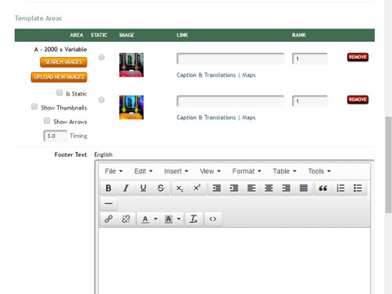Insert a bulleted list
The image size is (392, 294).
coord(358,188)
